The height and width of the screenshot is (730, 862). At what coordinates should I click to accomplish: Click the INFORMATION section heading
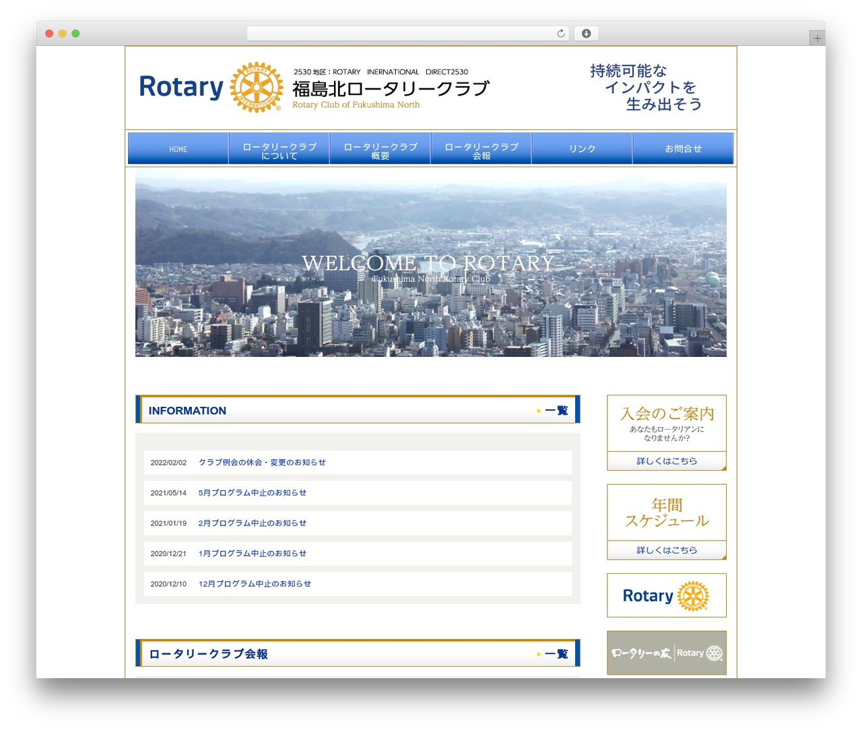(187, 411)
